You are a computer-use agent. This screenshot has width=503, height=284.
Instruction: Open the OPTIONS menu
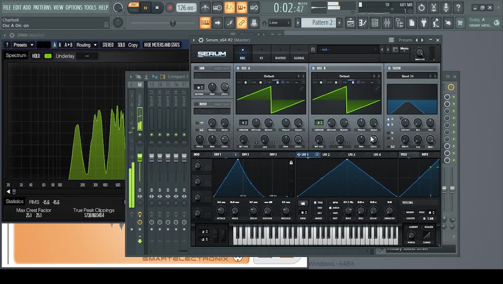[74, 7]
